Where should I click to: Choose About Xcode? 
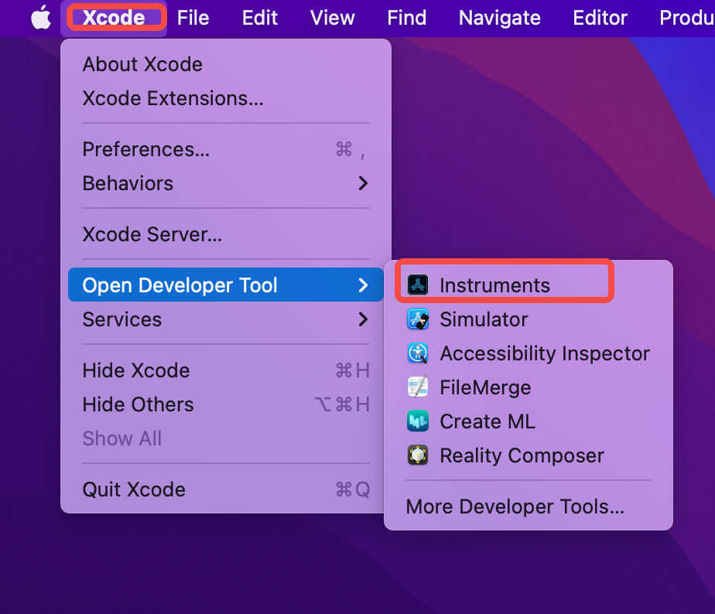(226, 64)
